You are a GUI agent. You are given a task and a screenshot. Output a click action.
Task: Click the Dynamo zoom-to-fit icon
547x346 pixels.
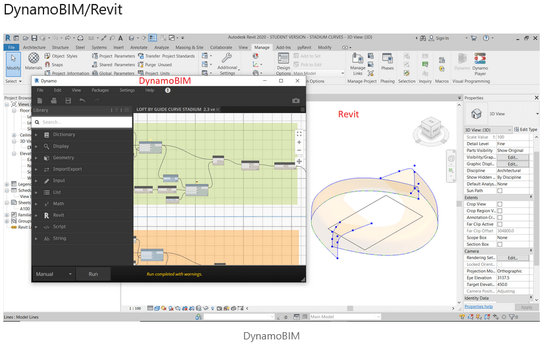pos(299,134)
